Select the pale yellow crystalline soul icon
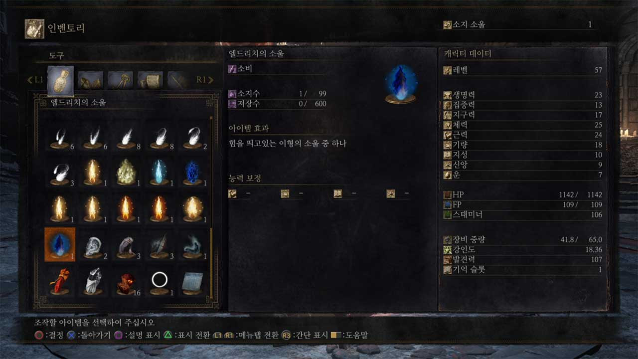Viewport: 638px width, 359px height. point(126,173)
